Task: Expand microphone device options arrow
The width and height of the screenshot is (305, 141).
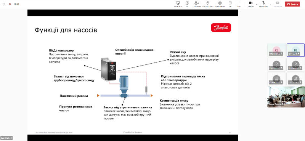Action: (x=270, y=4)
